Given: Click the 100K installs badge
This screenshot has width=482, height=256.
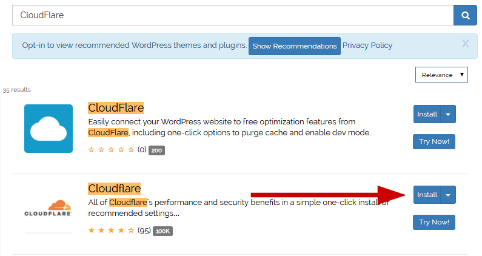Looking at the screenshot, I should pyautogui.click(x=162, y=231).
